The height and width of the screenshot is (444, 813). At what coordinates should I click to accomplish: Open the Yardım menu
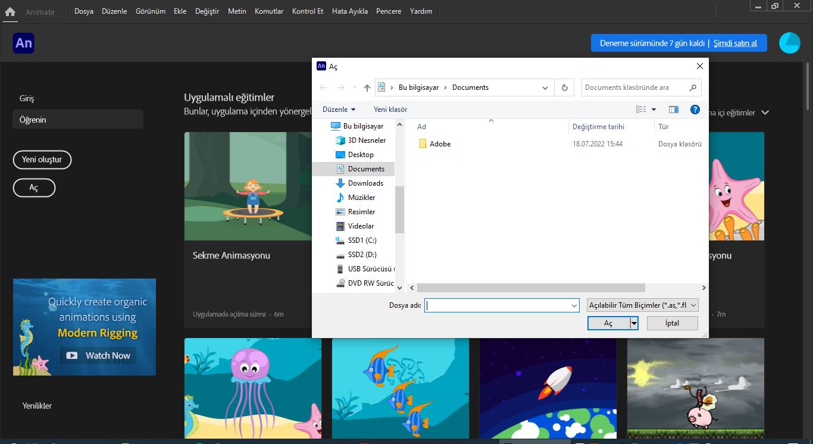(421, 11)
